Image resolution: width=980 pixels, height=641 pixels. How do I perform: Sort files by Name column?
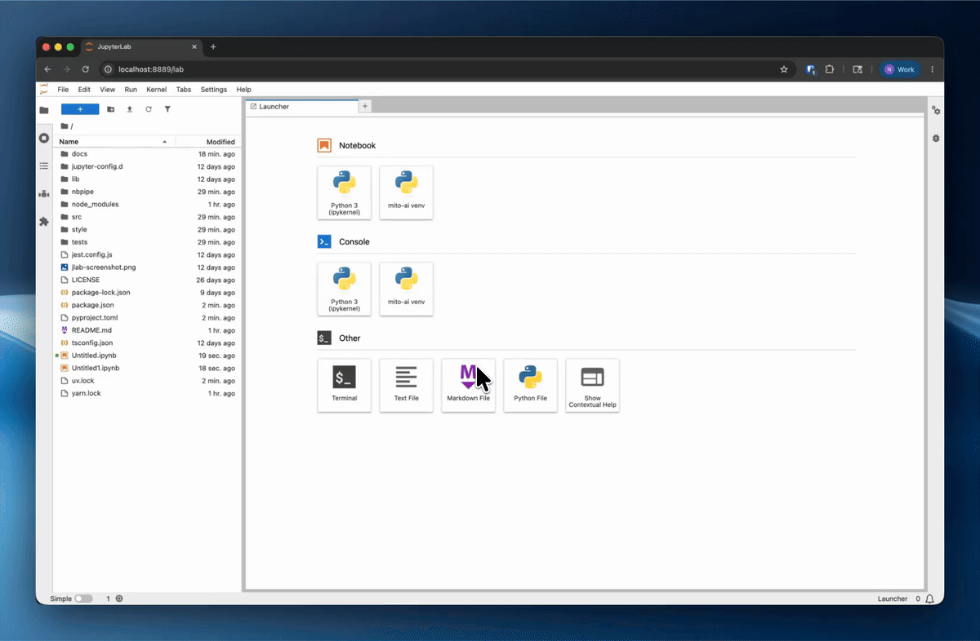(x=114, y=142)
